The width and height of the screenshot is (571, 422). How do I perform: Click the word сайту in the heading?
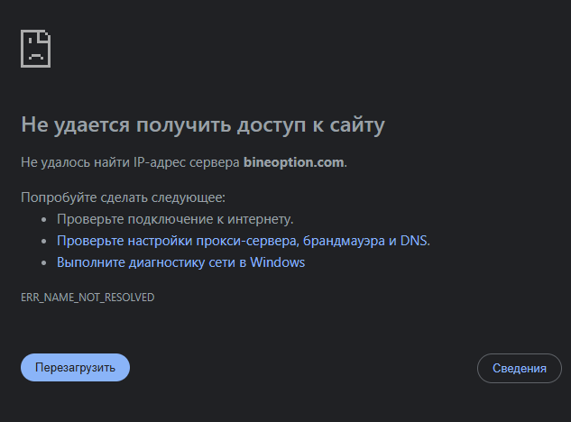(356, 125)
